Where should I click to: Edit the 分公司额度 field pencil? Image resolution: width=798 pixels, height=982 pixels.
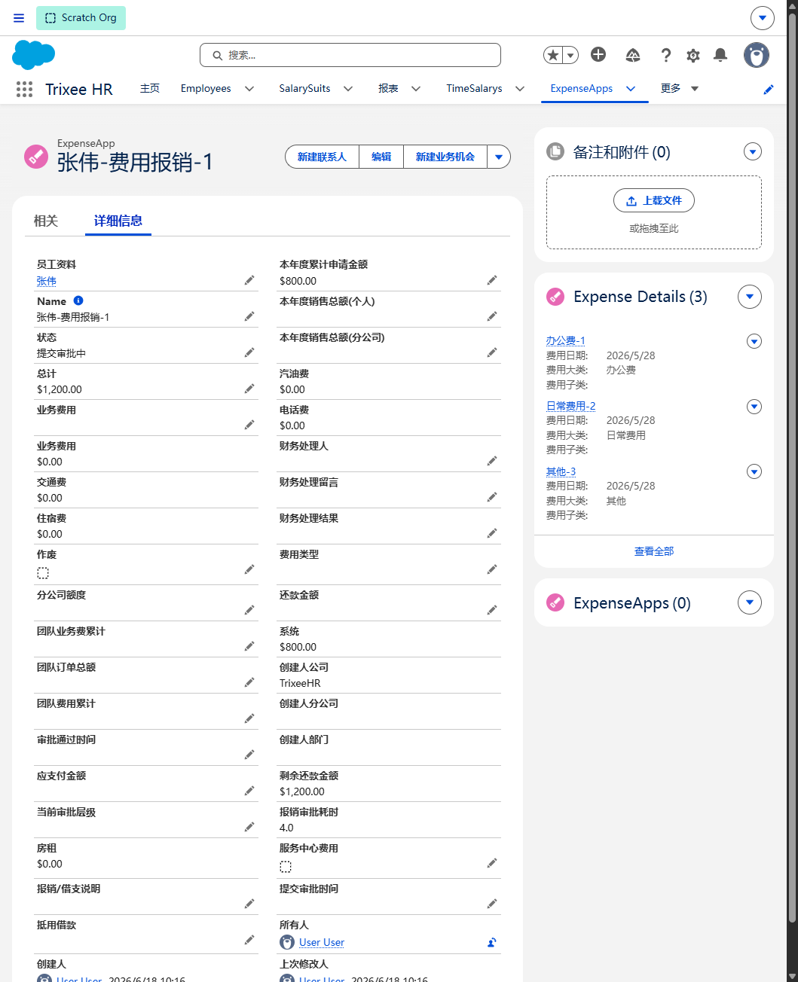(249, 610)
